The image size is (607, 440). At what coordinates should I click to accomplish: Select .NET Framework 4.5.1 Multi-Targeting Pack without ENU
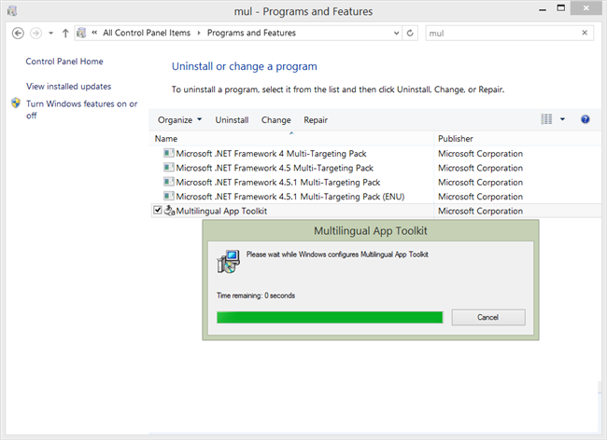pyautogui.click(x=278, y=183)
